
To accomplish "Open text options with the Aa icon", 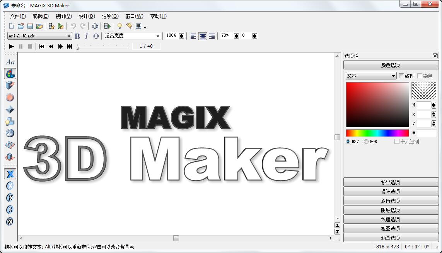I will (10, 62).
